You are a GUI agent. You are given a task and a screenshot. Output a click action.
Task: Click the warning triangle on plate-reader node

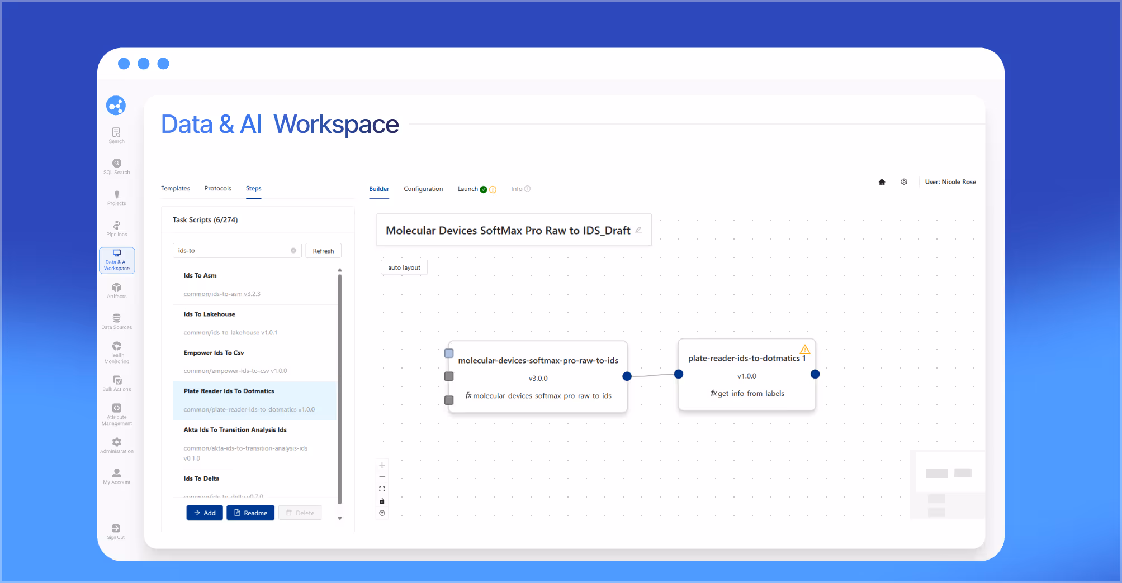click(805, 350)
